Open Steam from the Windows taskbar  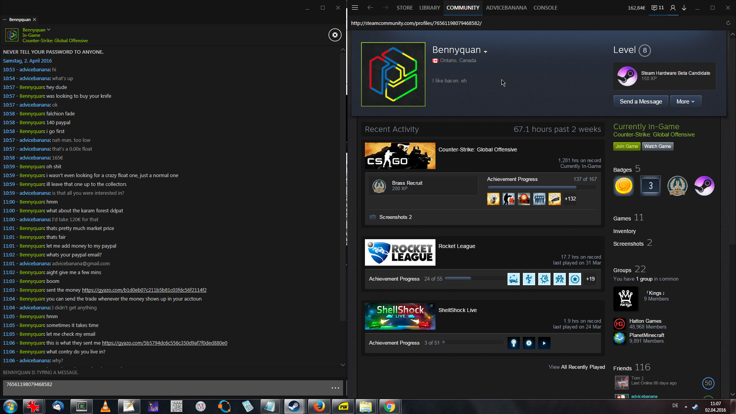coord(294,406)
